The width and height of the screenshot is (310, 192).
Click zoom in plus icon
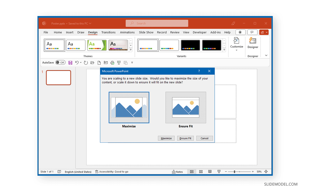point(253,172)
